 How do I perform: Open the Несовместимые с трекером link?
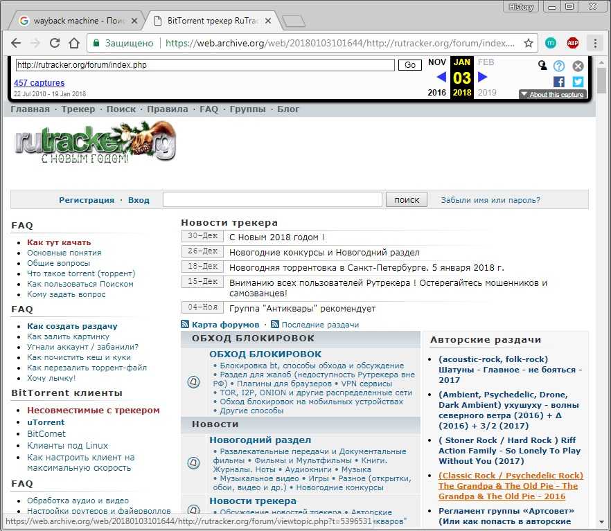pos(93,410)
